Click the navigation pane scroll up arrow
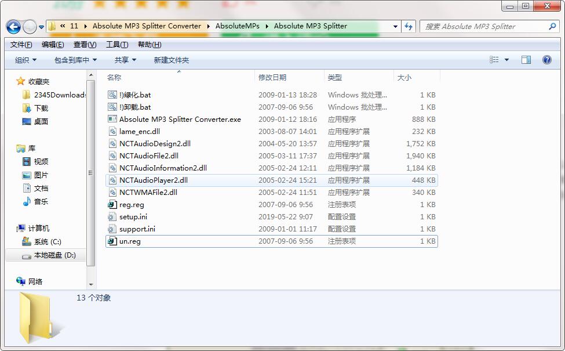Viewport: 565px width, 351px height. (91, 75)
